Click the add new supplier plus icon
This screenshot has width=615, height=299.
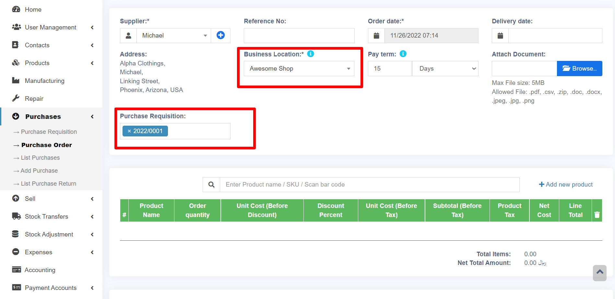tap(220, 35)
